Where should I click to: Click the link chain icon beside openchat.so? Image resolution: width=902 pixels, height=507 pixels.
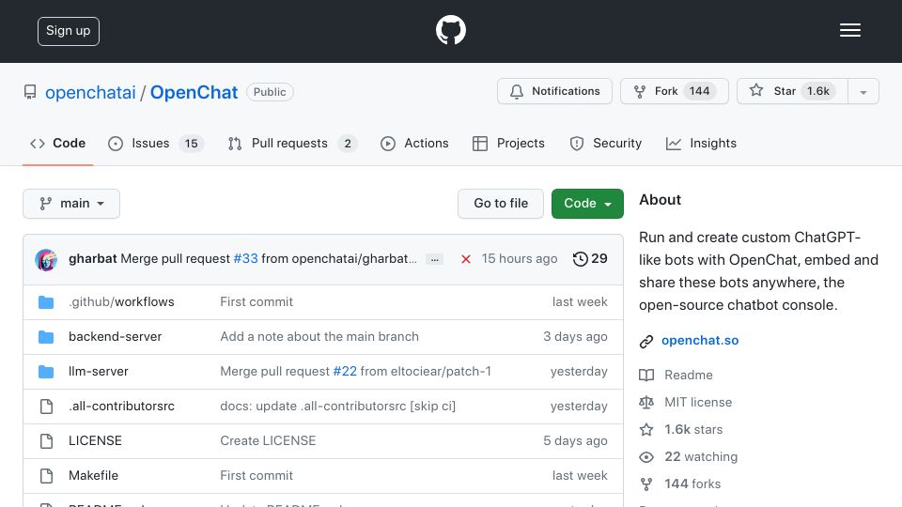click(x=646, y=342)
